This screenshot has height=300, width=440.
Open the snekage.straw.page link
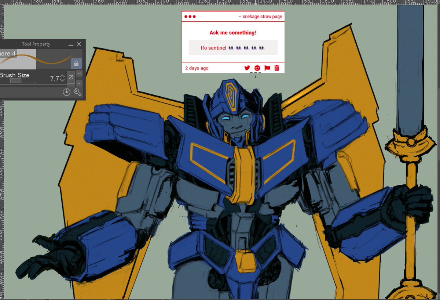260,17
